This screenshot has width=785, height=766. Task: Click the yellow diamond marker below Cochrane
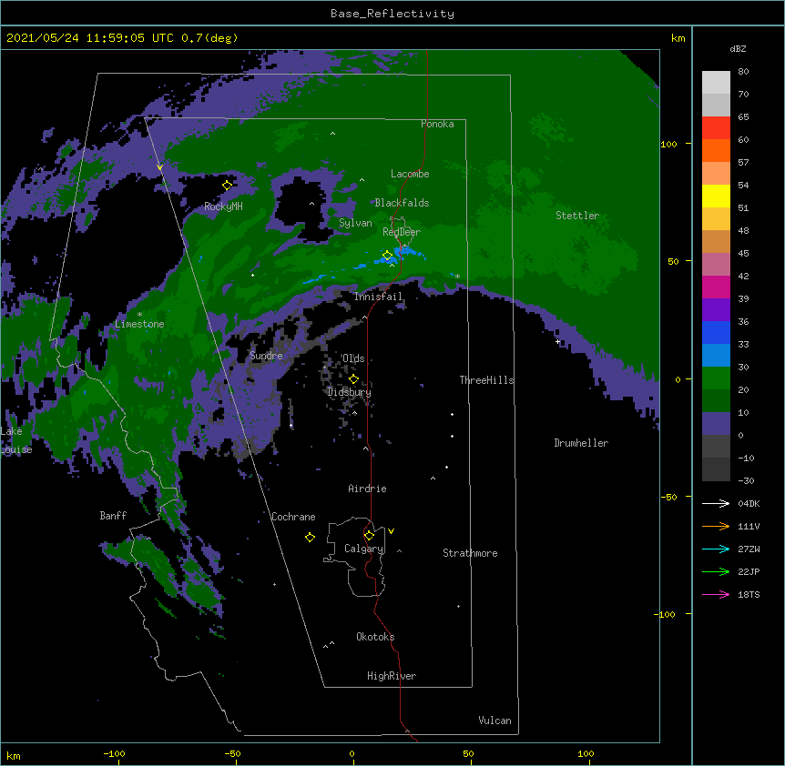coord(310,538)
